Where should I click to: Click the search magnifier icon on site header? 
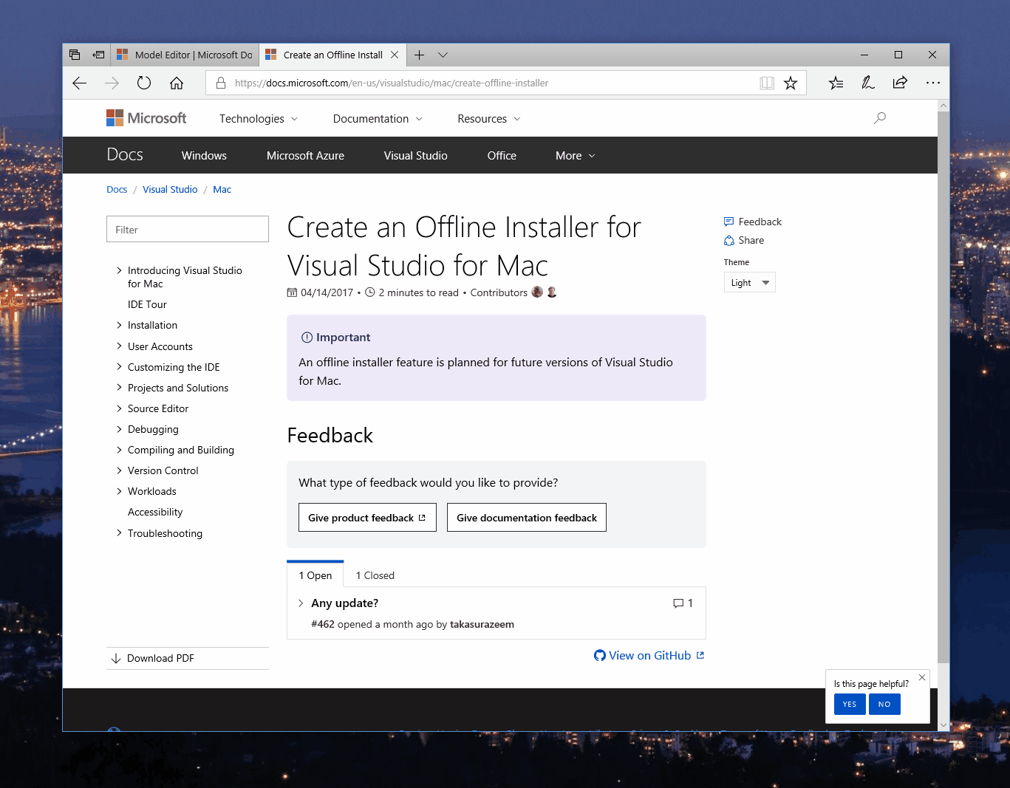[879, 118]
